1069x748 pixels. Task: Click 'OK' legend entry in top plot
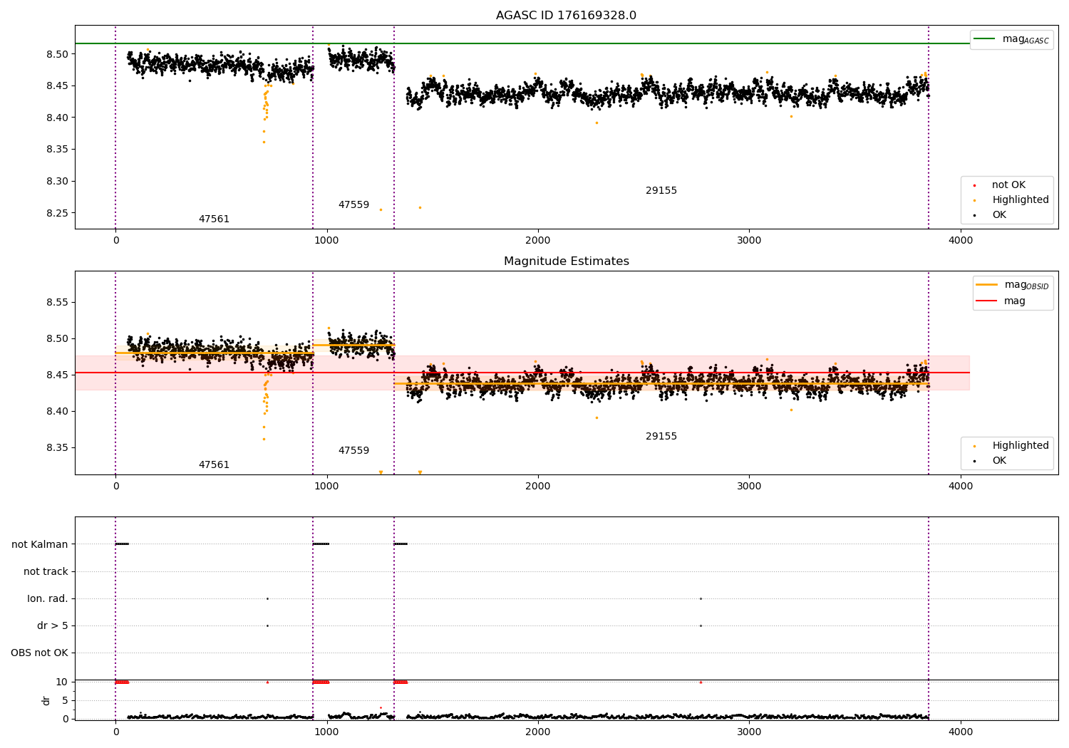click(998, 214)
